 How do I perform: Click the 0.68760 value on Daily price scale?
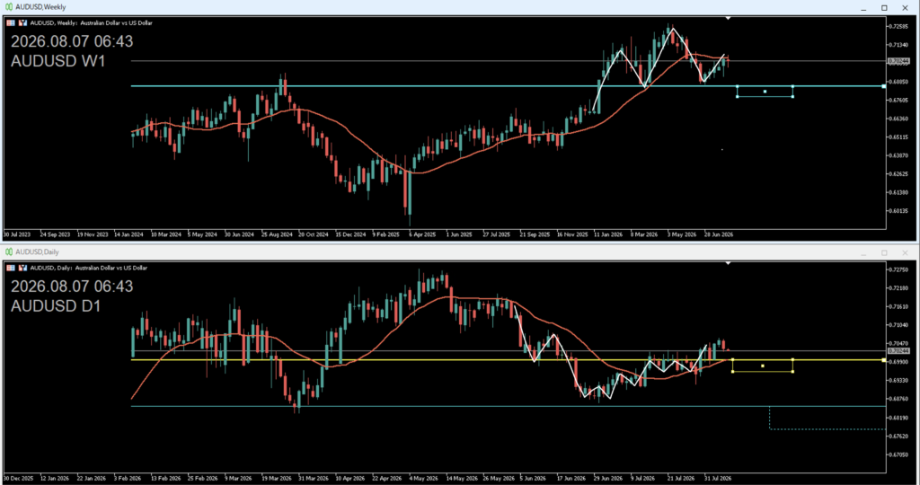coord(899,399)
